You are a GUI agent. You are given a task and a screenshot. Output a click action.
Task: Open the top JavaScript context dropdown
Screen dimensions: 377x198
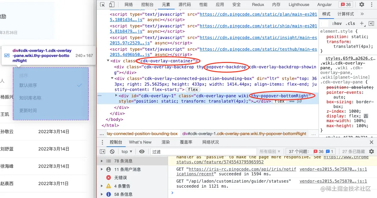coord(127,151)
